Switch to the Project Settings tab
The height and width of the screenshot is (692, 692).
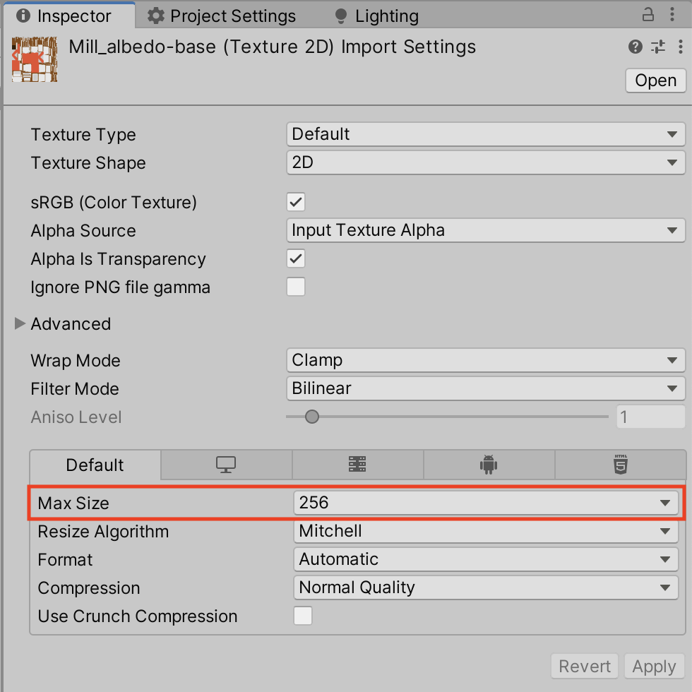click(x=223, y=16)
